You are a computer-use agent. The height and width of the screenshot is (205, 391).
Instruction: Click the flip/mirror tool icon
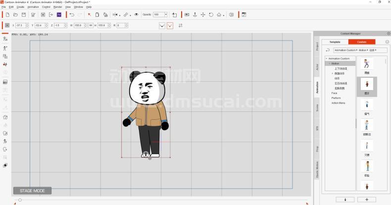[115, 15]
